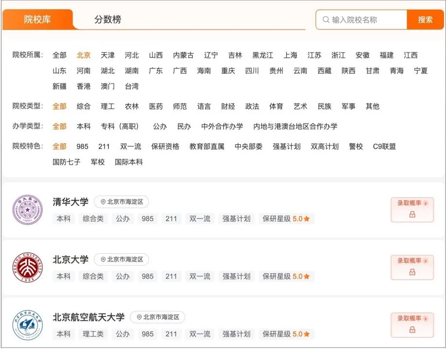Viewport: 446px width, 349px height.
Task: Click the lock icon under Beihang 录取概率
Action: [412, 330]
